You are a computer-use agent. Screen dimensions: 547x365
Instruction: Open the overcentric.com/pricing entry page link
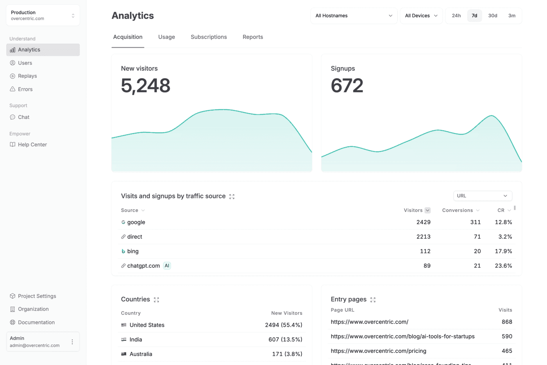(378, 351)
